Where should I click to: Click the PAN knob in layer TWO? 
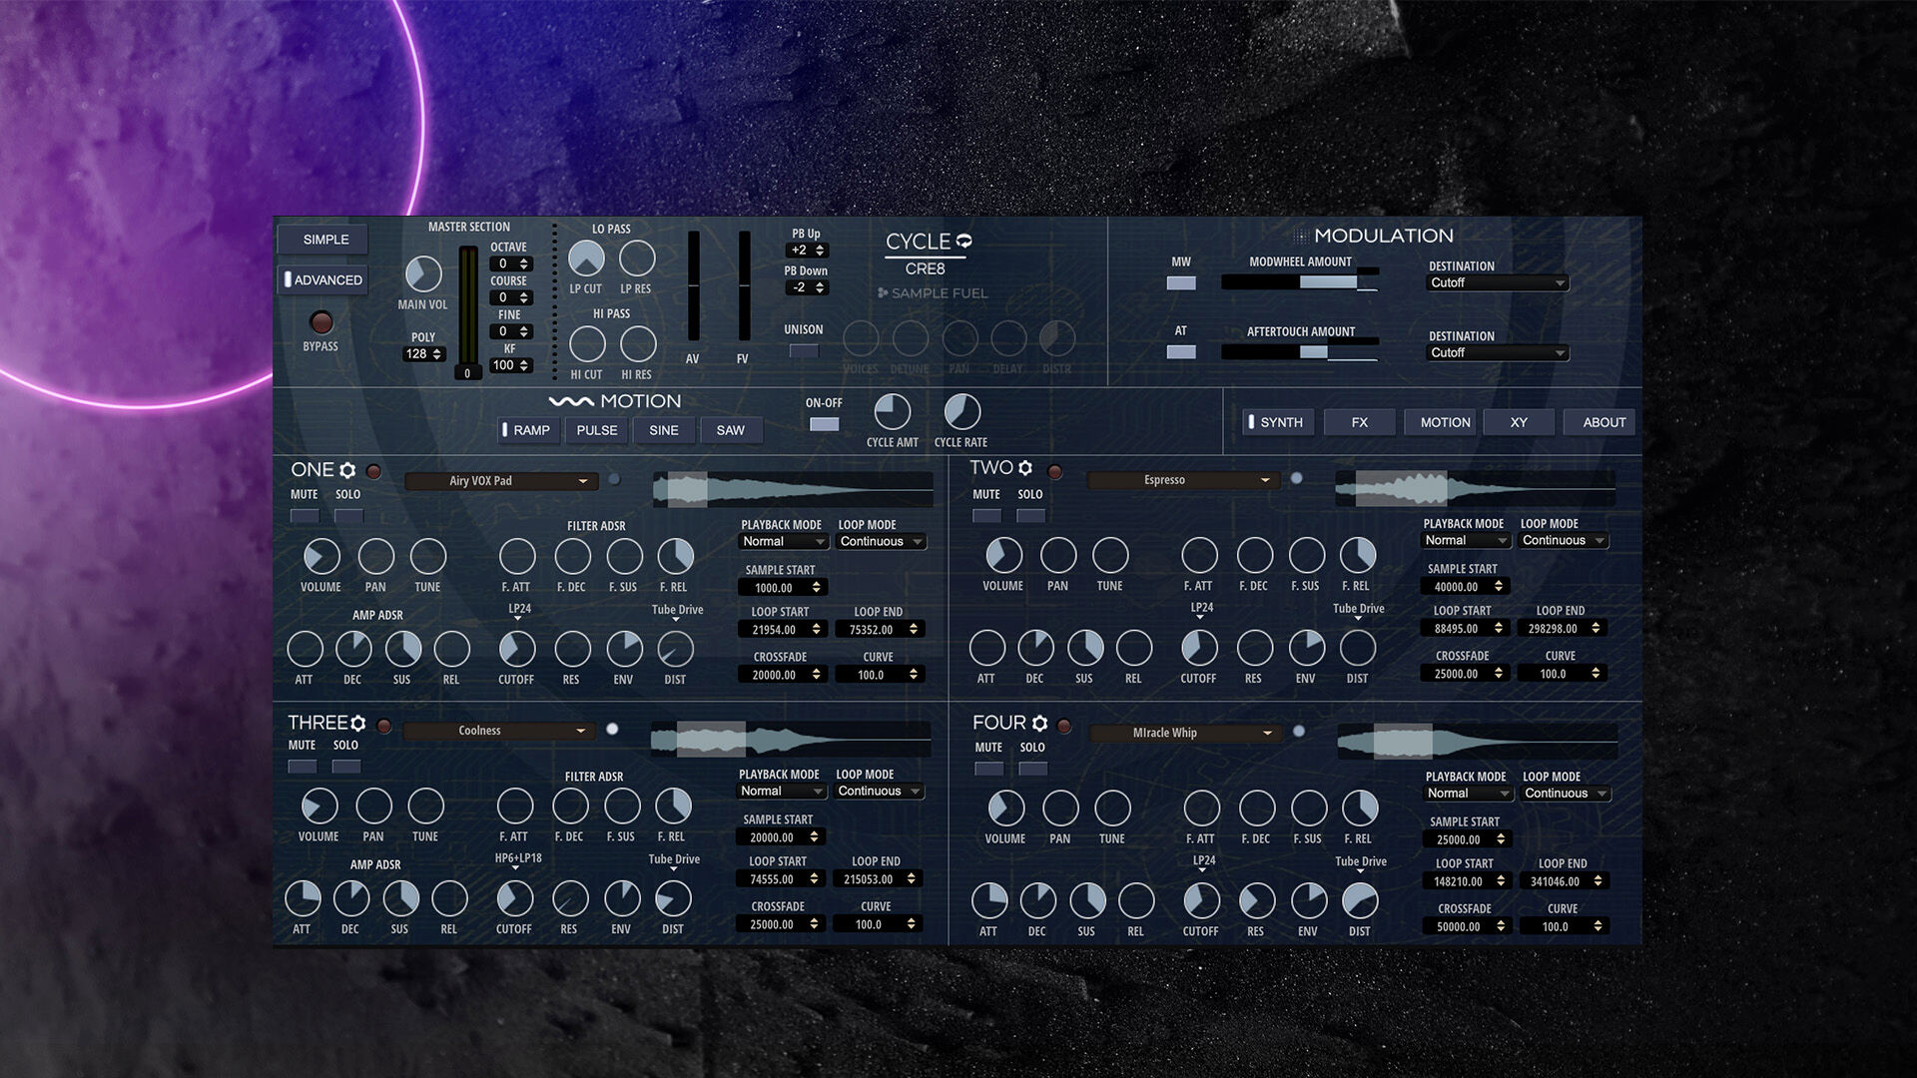pyautogui.click(x=1058, y=555)
